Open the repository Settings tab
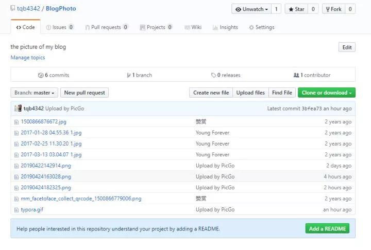The image size is (371, 250). pyautogui.click(x=262, y=27)
